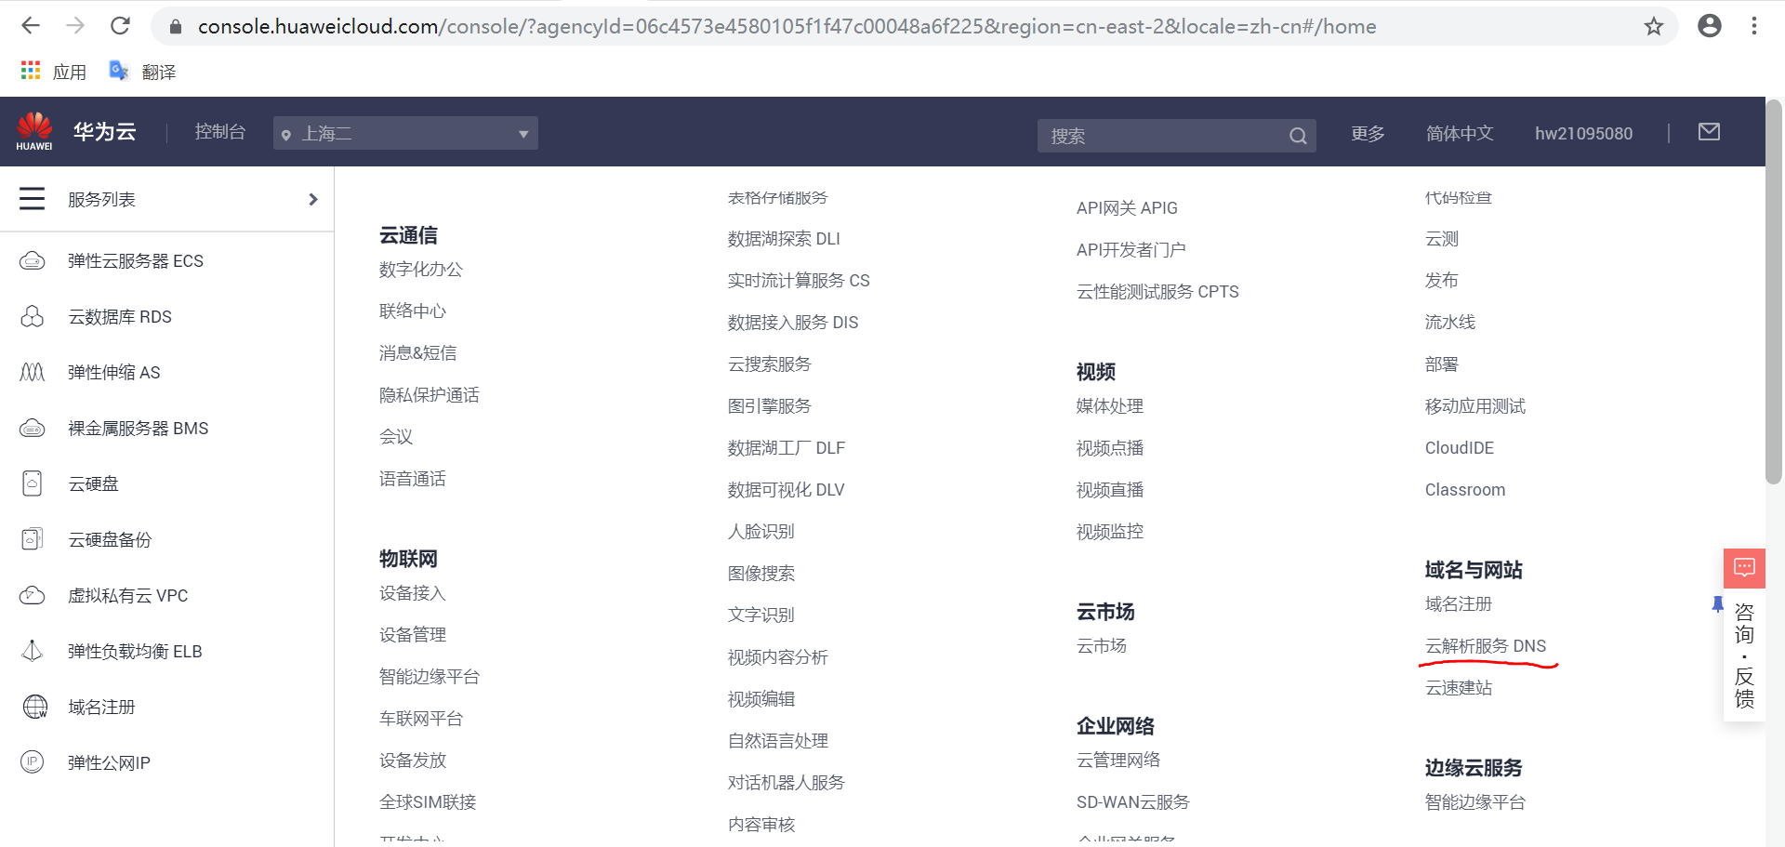
Task: Select the 裸金属服务器 BMS sidebar icon
Action: tap(33, 428)
